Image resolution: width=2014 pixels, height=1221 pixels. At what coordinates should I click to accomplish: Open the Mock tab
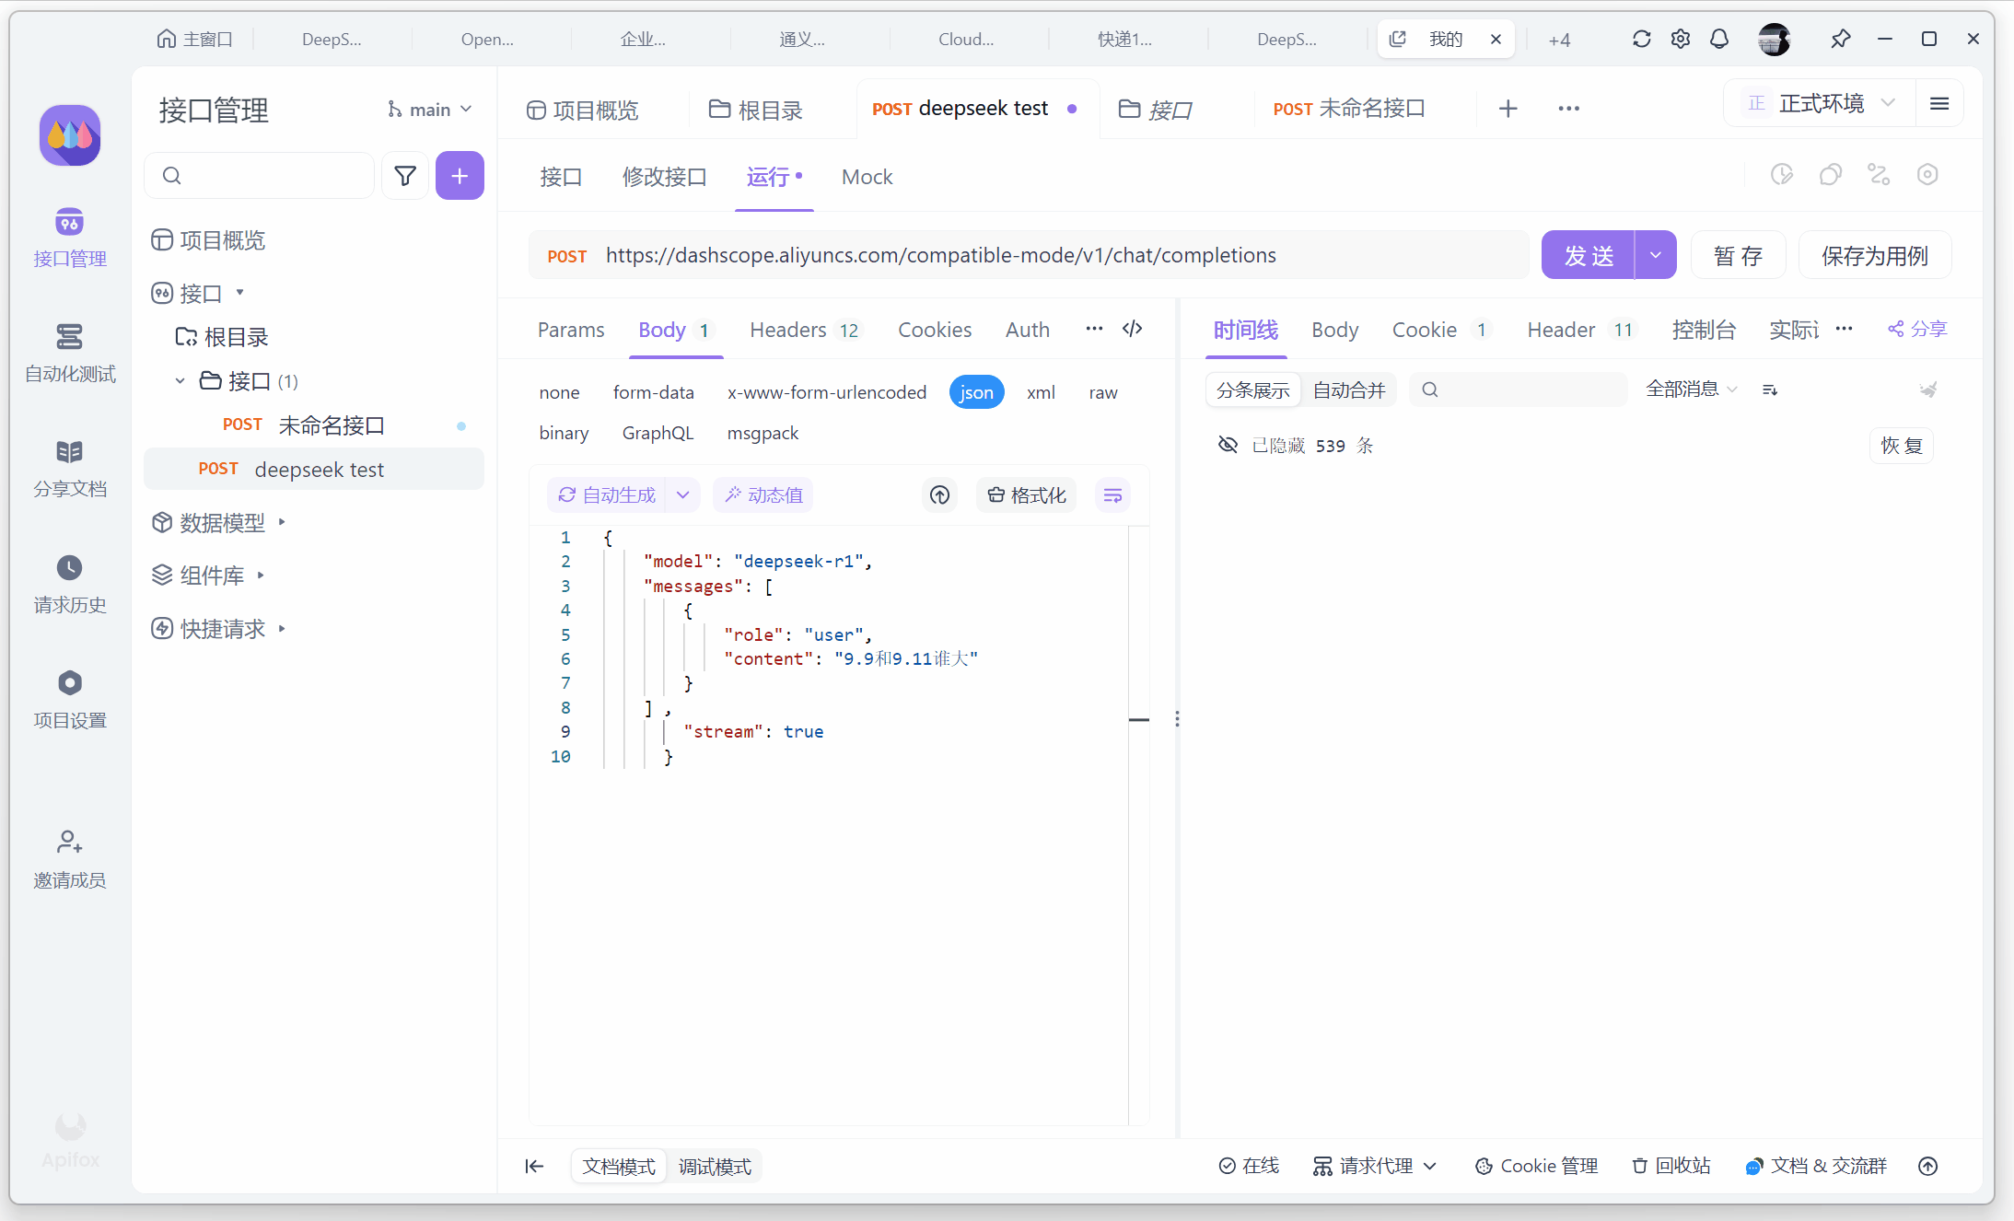[867, 177]
